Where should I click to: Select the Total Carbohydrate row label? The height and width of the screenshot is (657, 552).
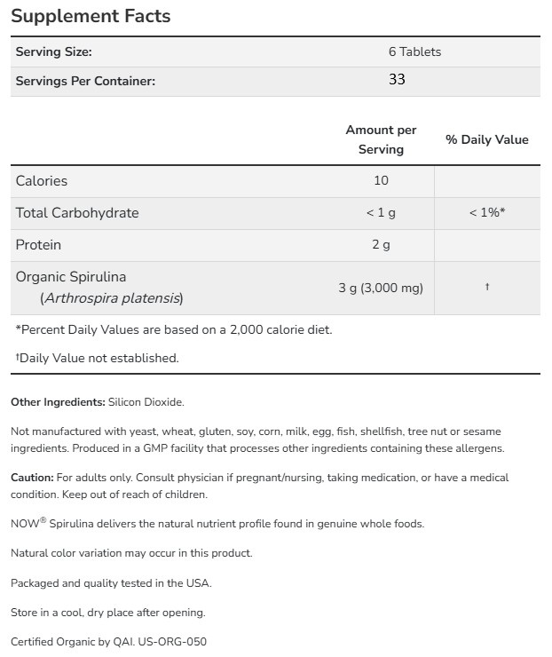(77, 213)
